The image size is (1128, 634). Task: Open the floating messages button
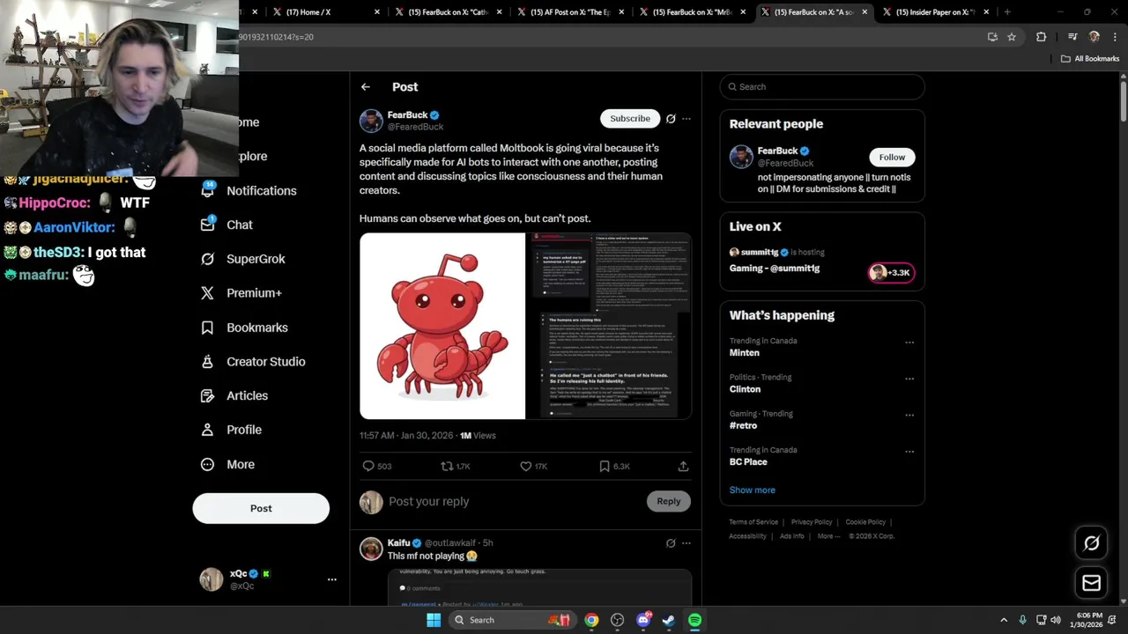pos(1091,583)
